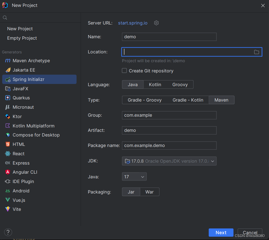Screen dimensions: 269x240
Task: Choose Angular CLI generator
Action: coord(39,172)
